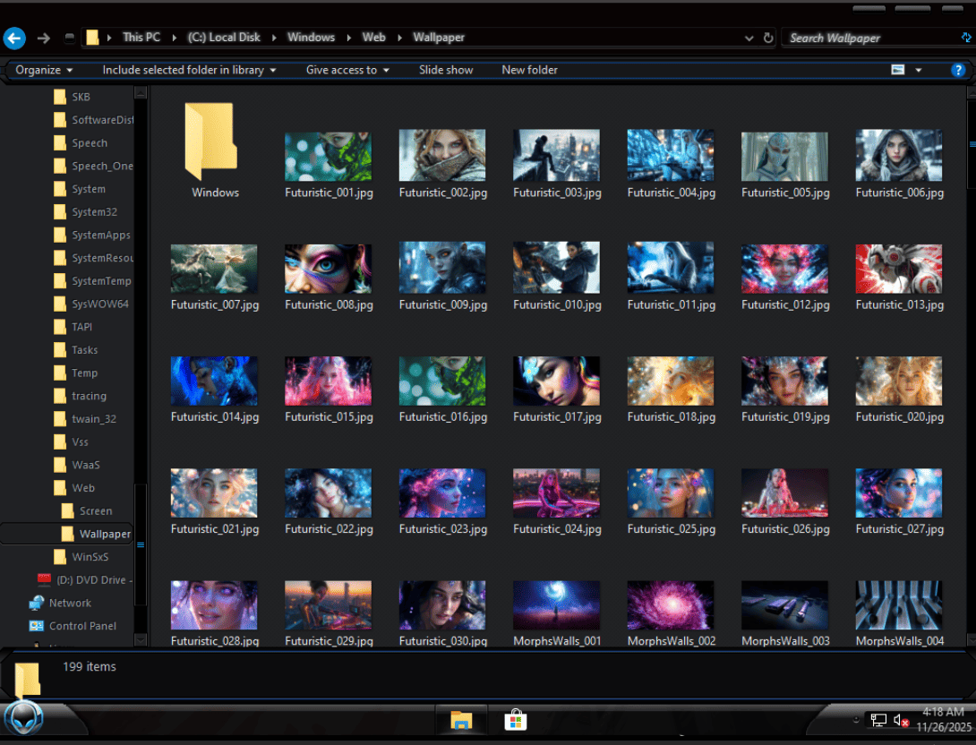Viewport: 976px width, 745px height.
Task: Click the Futuristic_027.jpg file name
Action: tap(899, 529)
